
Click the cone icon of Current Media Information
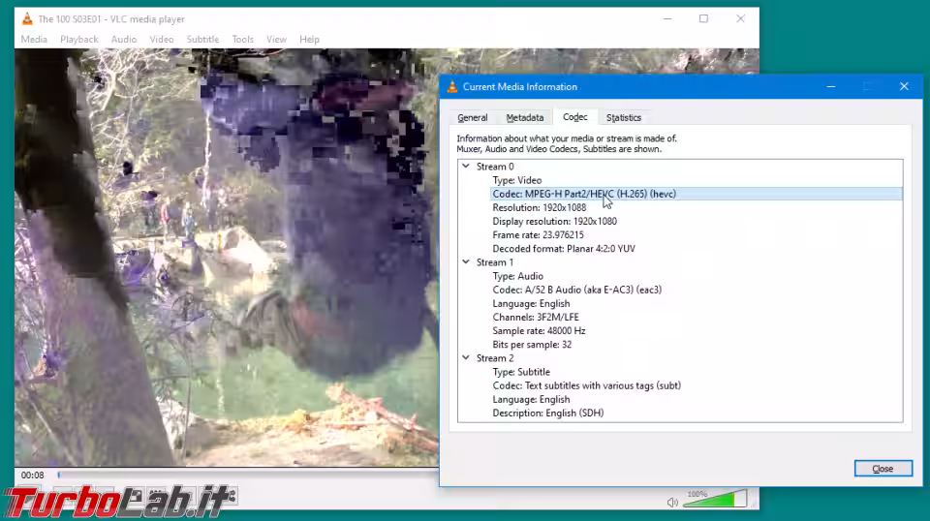[452, 86]
